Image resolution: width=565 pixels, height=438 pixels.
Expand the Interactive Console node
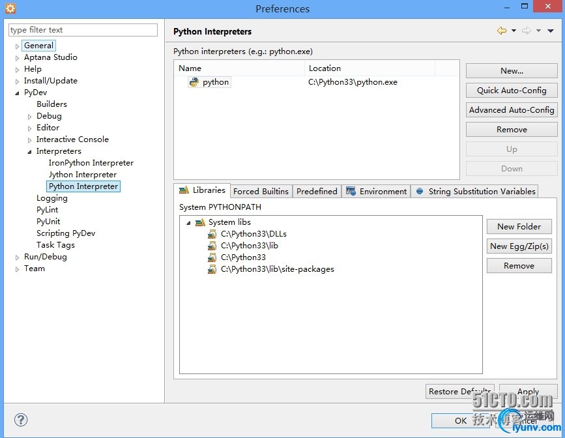point(29,140)
